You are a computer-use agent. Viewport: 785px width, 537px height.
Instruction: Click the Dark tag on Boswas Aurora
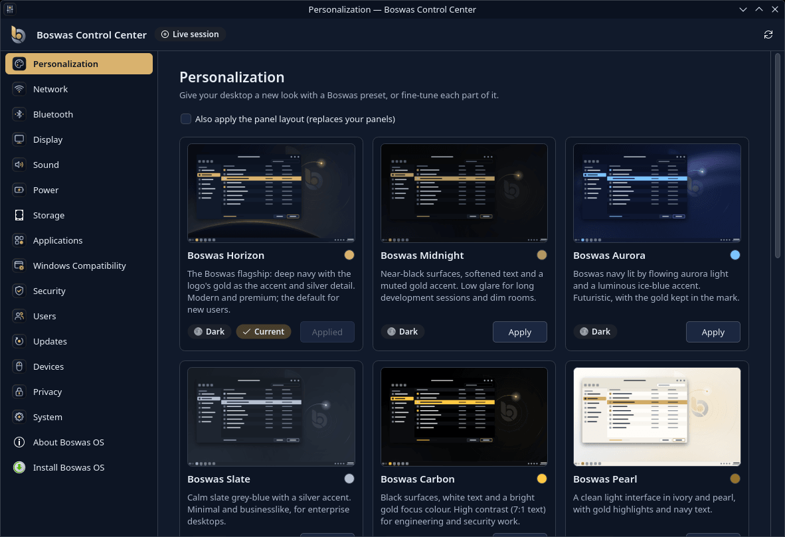[x=595, y=331]
